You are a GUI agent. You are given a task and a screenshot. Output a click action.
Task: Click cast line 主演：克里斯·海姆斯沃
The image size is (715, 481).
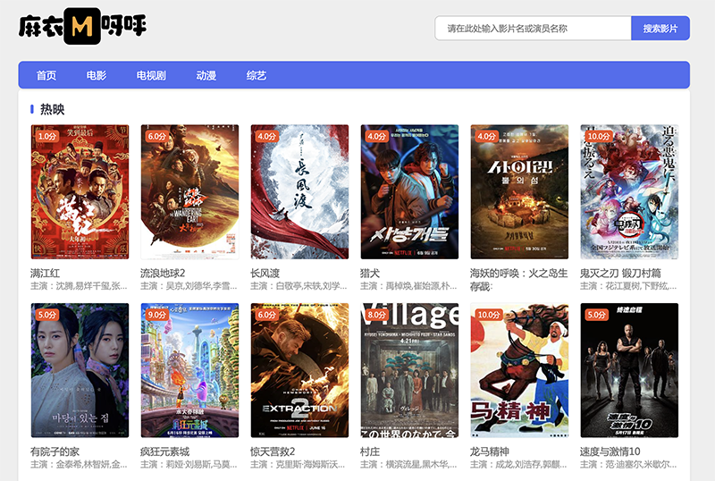299,465
